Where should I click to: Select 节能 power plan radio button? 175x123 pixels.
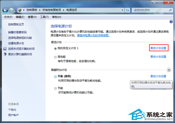55,89
